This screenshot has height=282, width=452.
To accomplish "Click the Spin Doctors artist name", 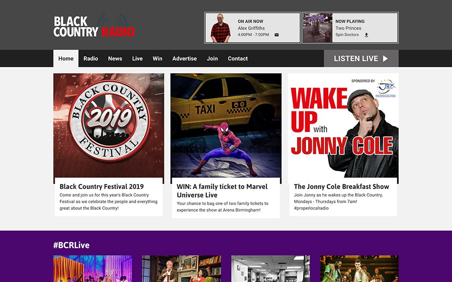I will (x=347, y=35).
